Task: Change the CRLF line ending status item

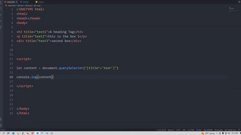Action: click(184, 130)
